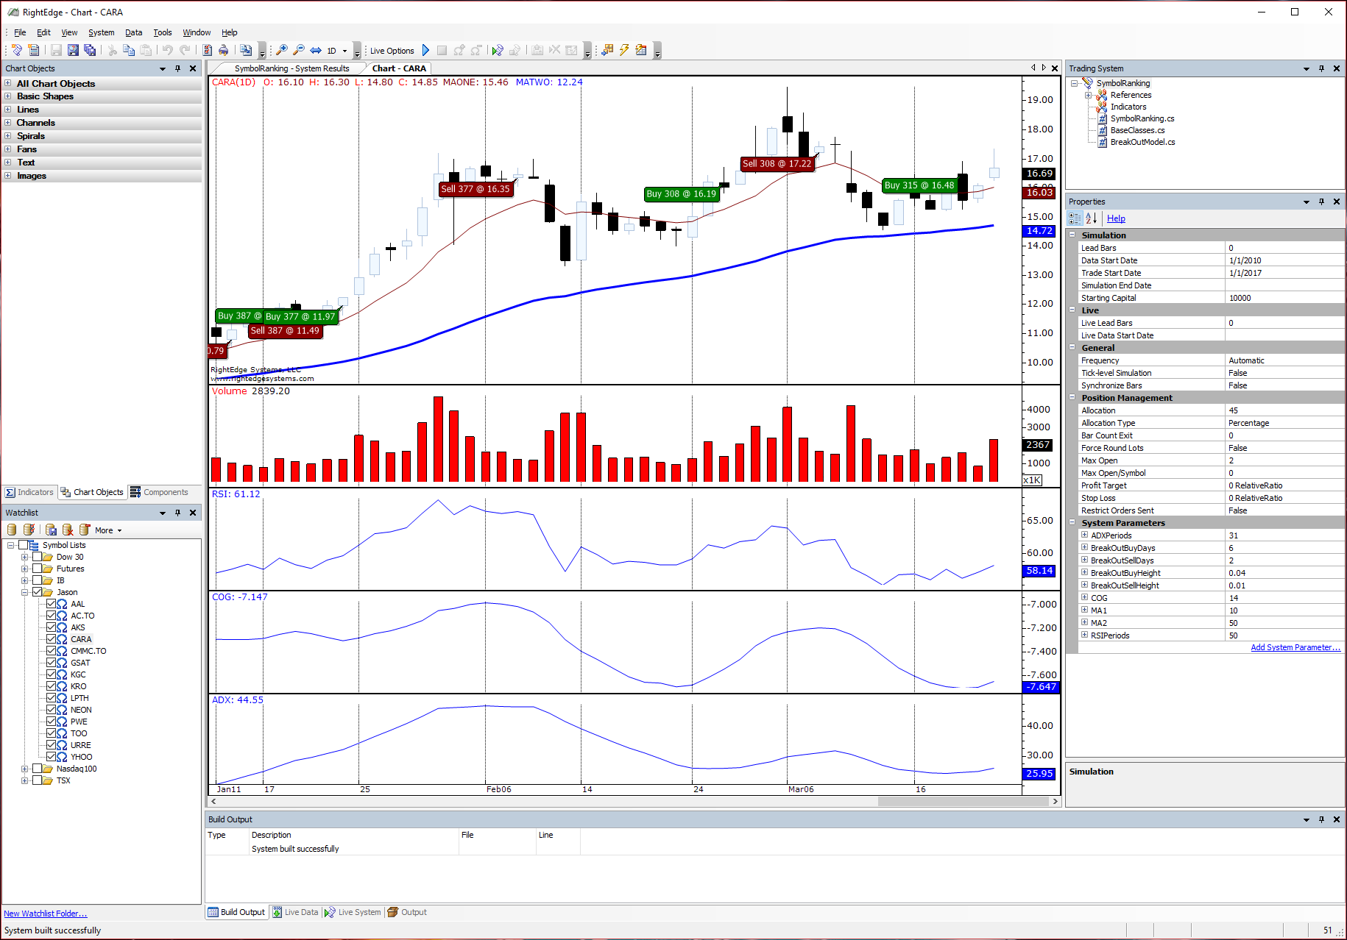
Task: Expand the Basic Shapes category
Action: (x=8, y=96)
